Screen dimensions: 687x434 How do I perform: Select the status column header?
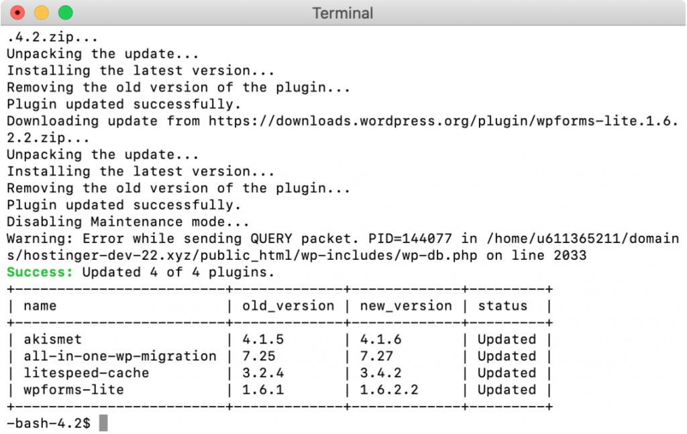click(502, 305)
